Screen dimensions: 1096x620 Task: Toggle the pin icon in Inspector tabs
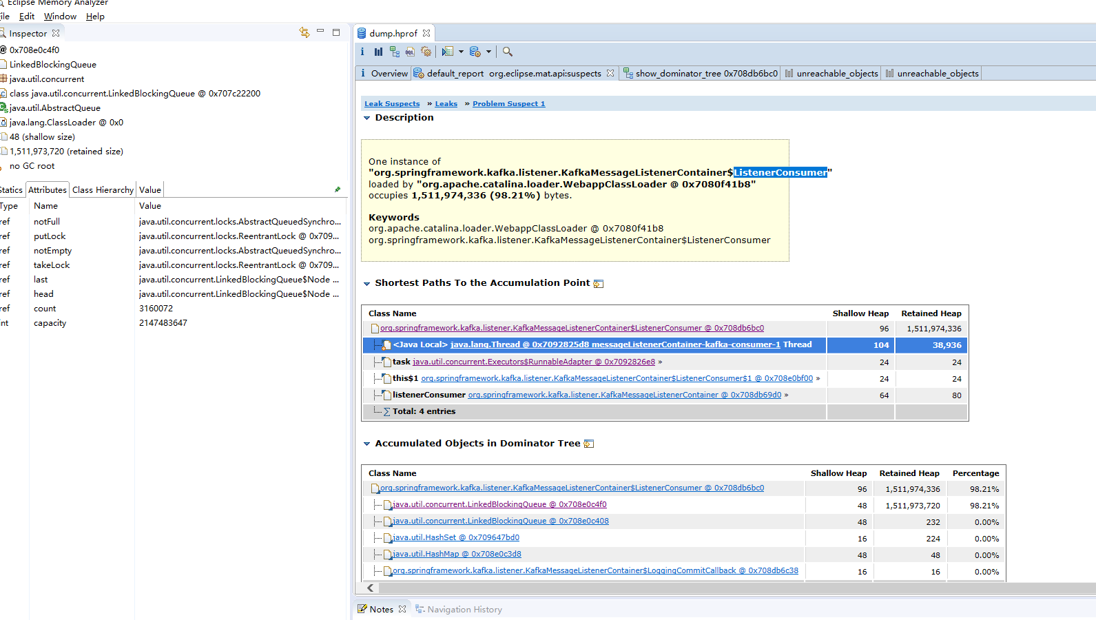point(338,189)
